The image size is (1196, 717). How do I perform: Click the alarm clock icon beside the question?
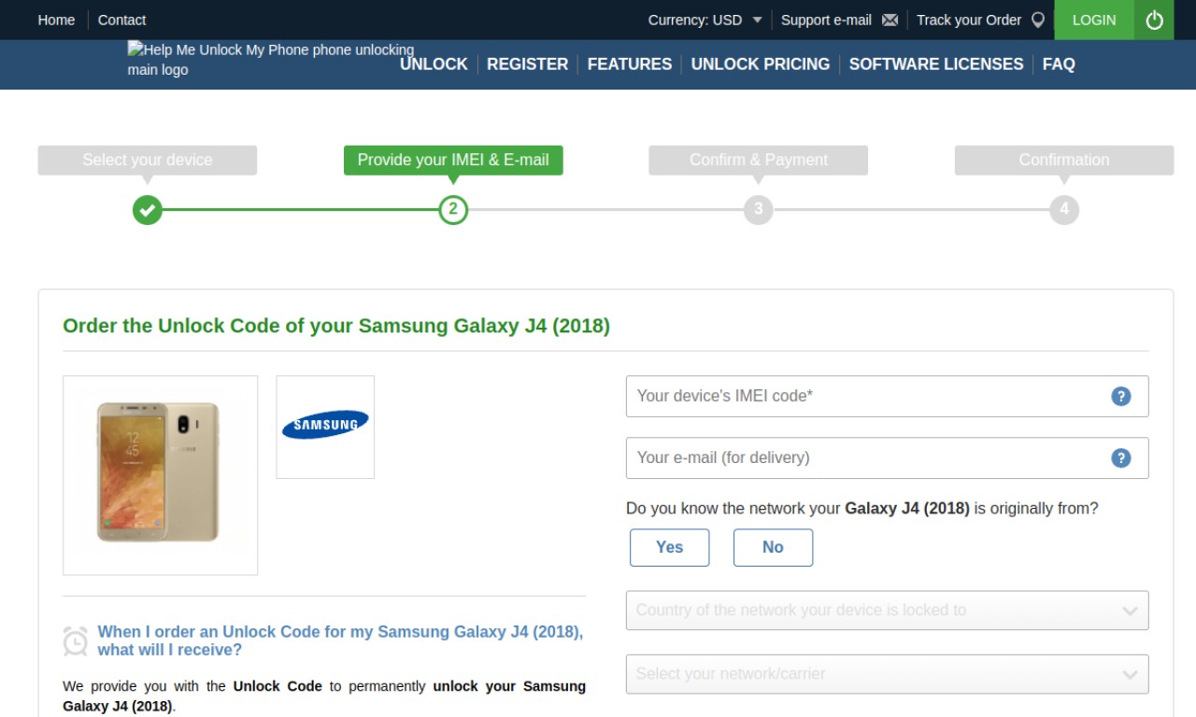76,640
